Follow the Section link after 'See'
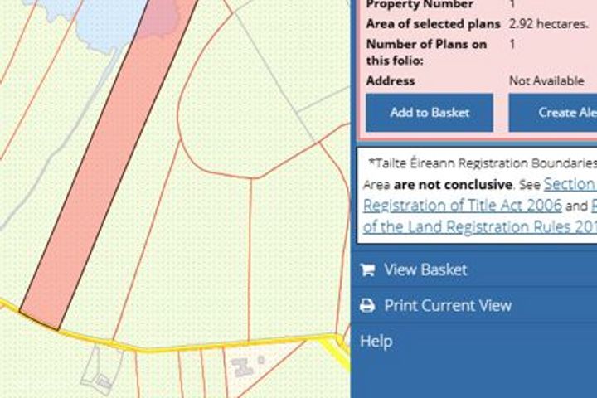This screenshot has width=597, height=398. coord(570,184)
